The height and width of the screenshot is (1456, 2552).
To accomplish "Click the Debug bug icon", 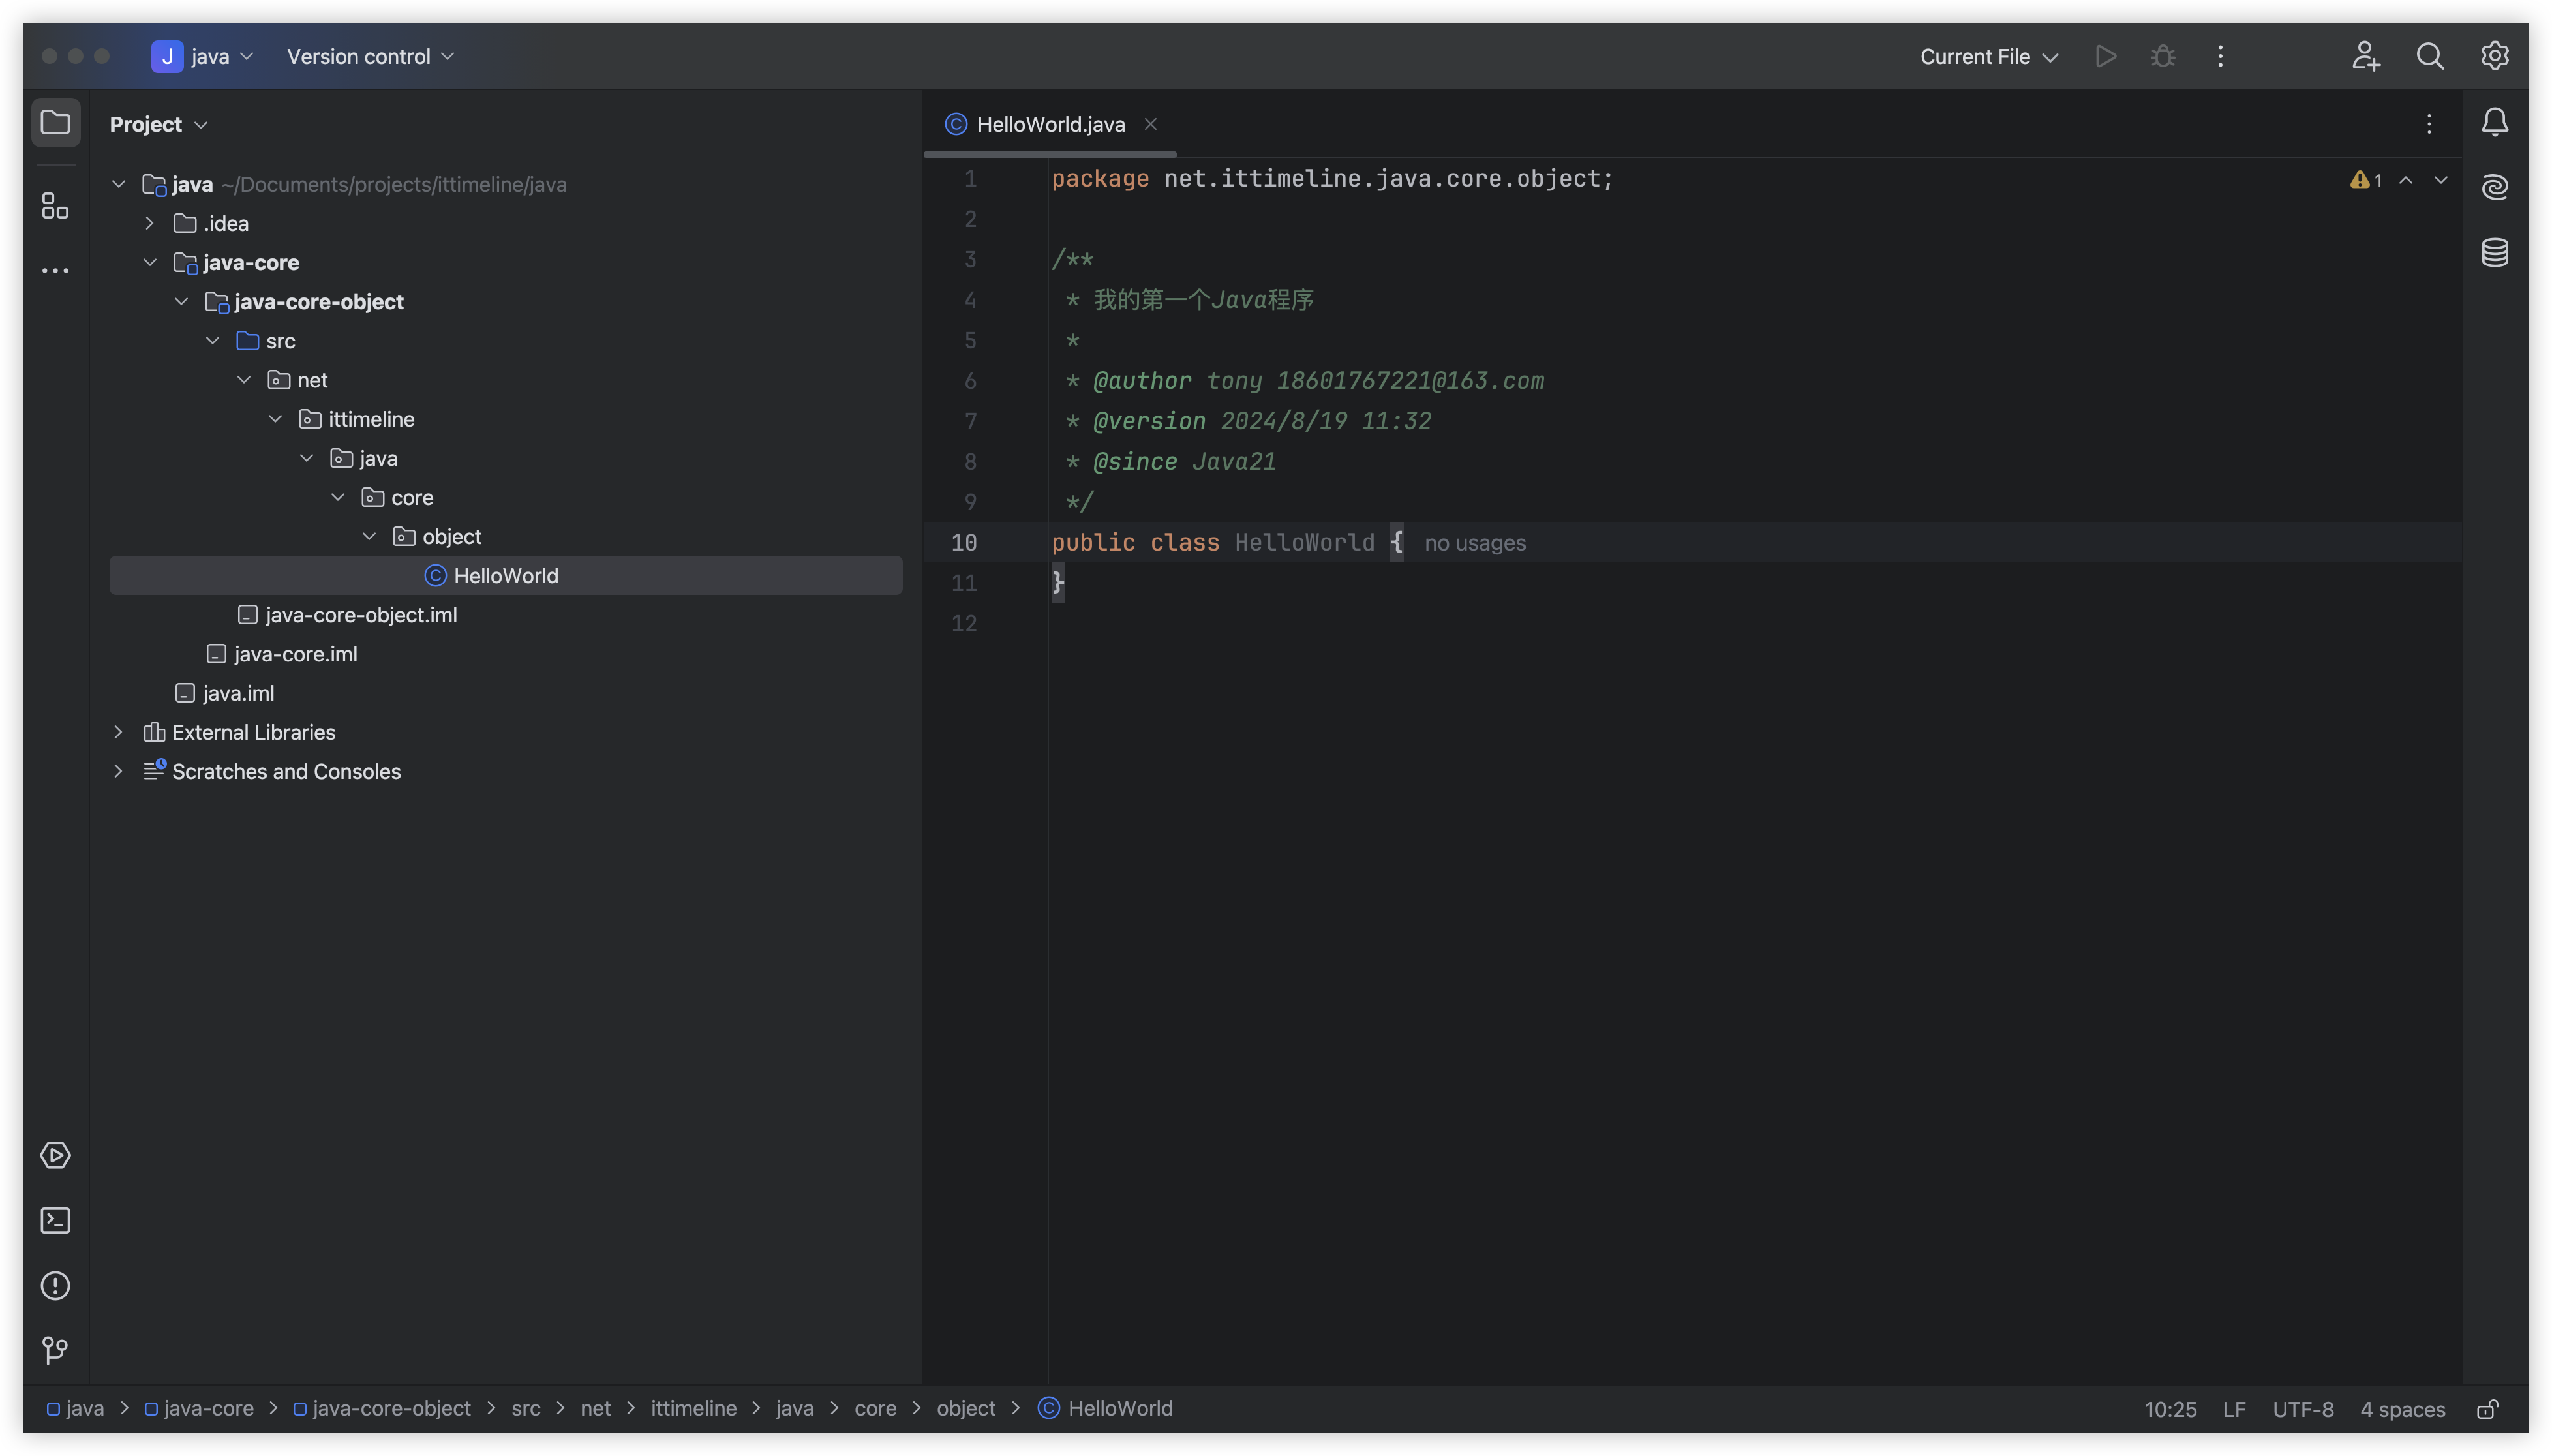I will point(2162,56).
